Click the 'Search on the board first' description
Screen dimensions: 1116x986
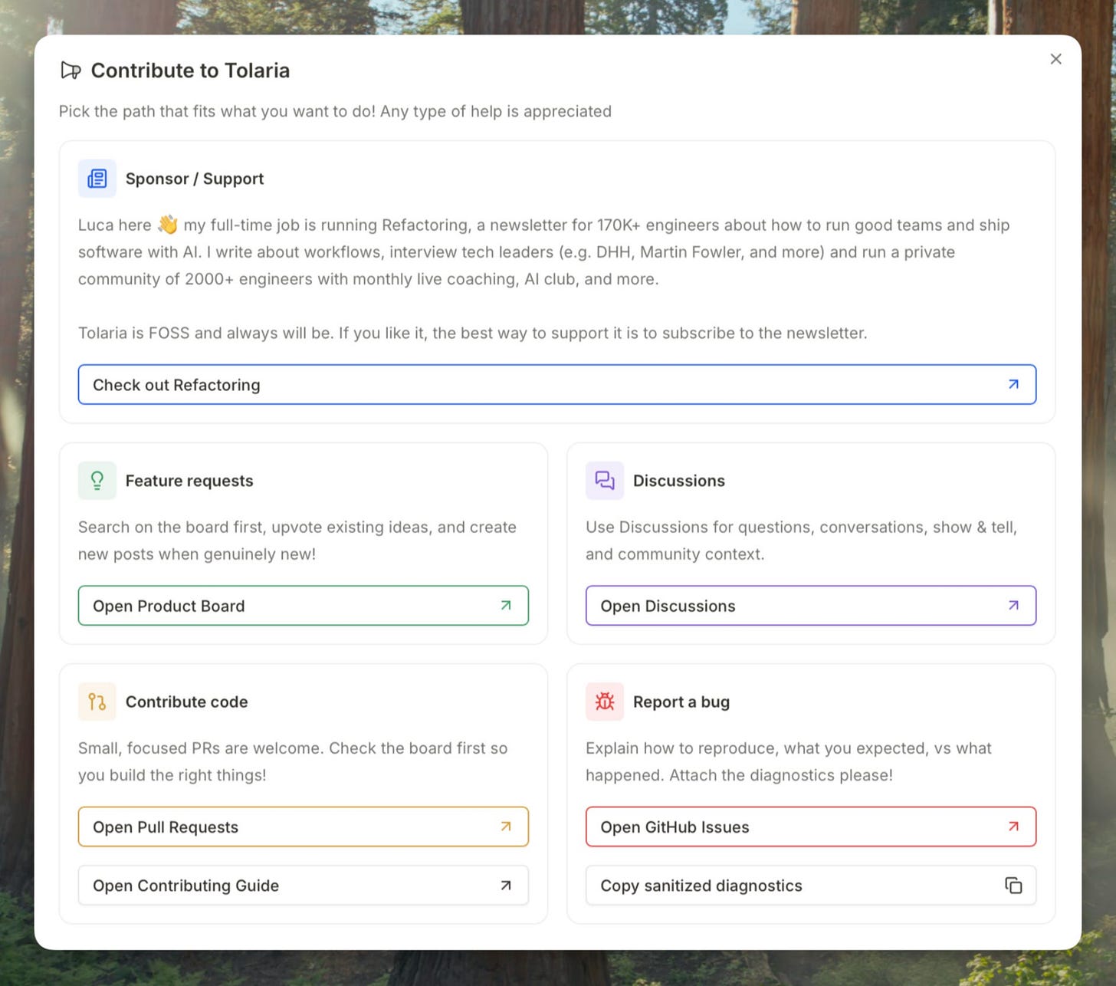(x=297, y=541)
